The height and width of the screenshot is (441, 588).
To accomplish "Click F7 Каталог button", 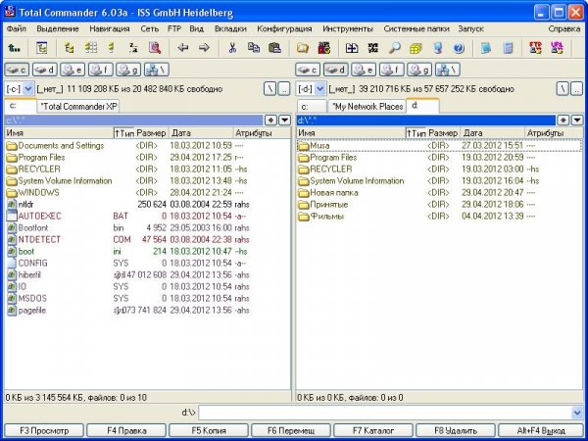I will click(373, 430).
